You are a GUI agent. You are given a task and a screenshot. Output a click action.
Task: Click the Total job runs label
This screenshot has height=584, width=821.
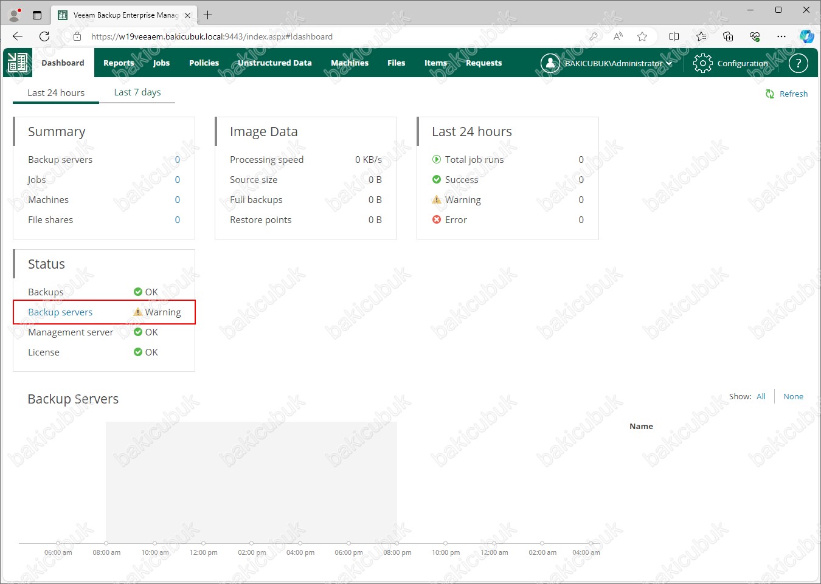pyautogui.click(x=474, y=159)
